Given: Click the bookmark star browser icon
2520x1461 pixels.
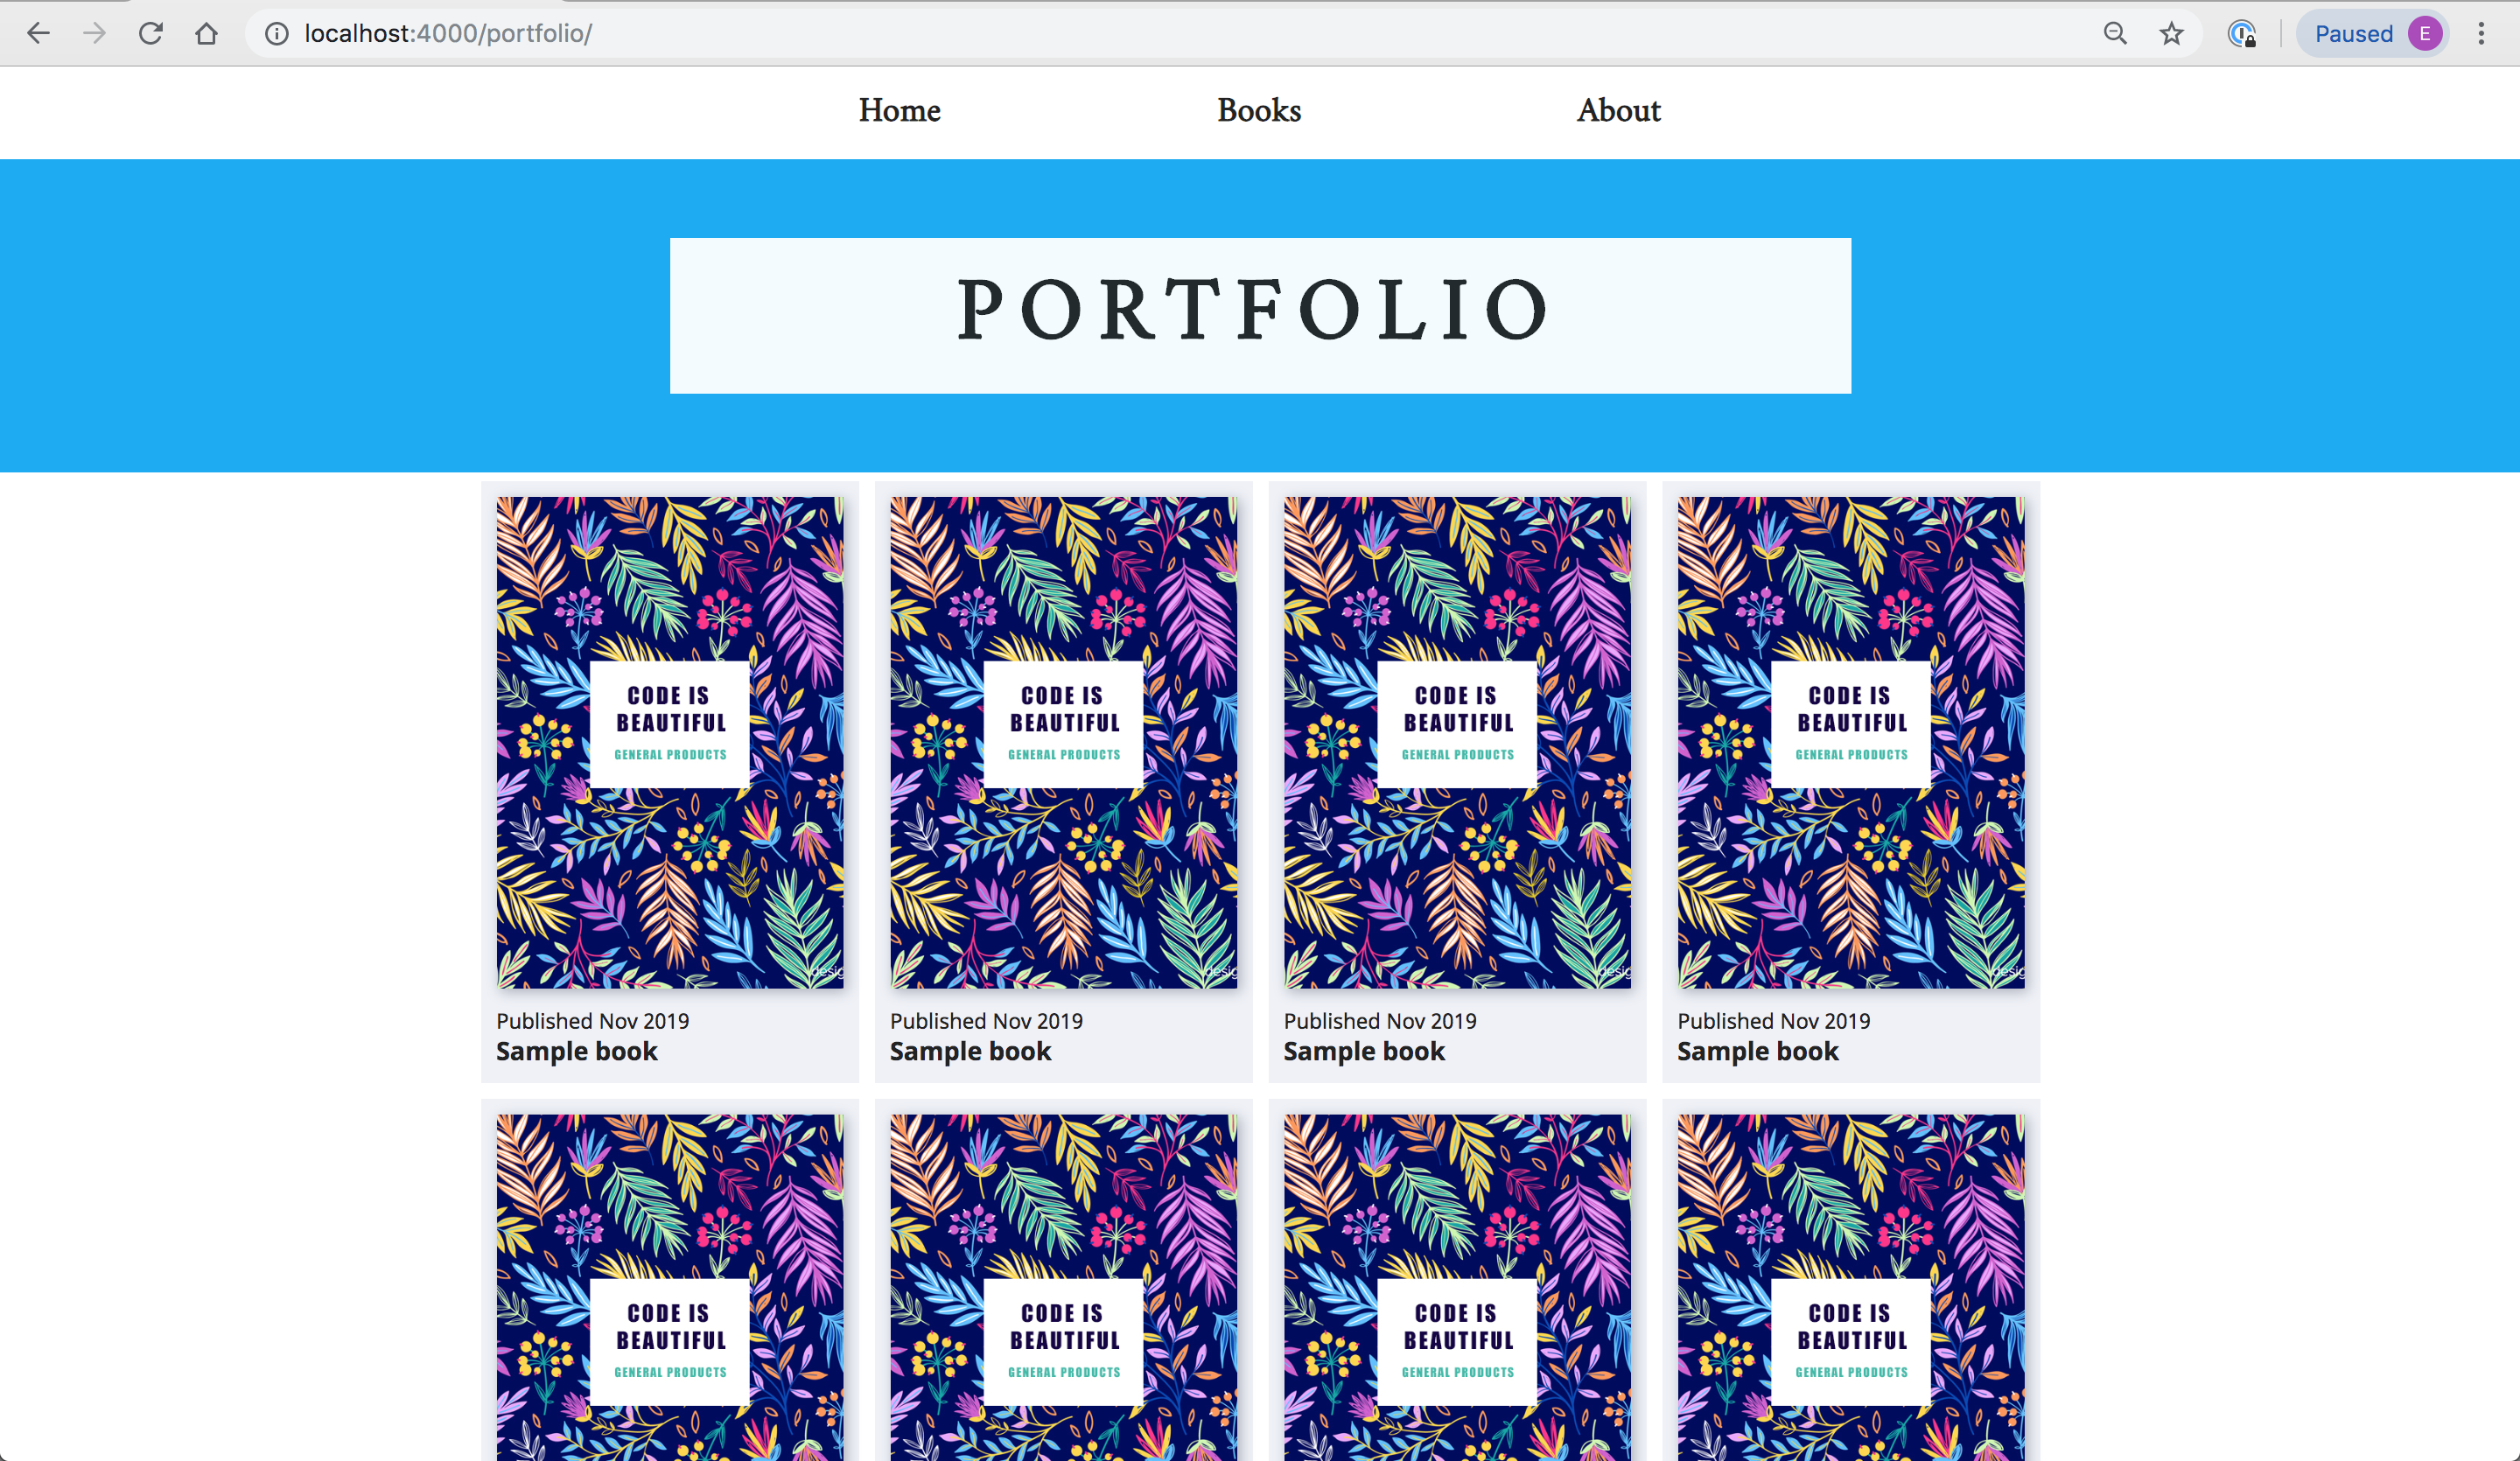Looking at the screenshot, I should click(2170, 33).
